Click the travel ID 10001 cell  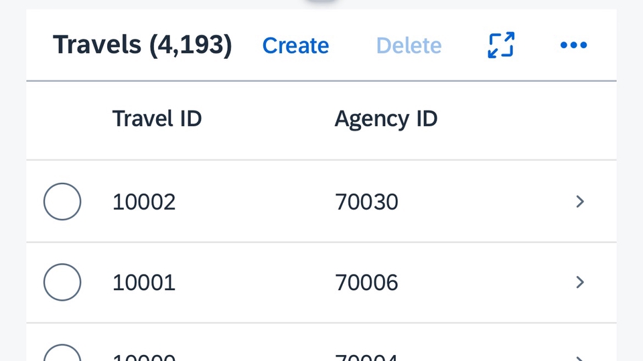coord(144,283)
